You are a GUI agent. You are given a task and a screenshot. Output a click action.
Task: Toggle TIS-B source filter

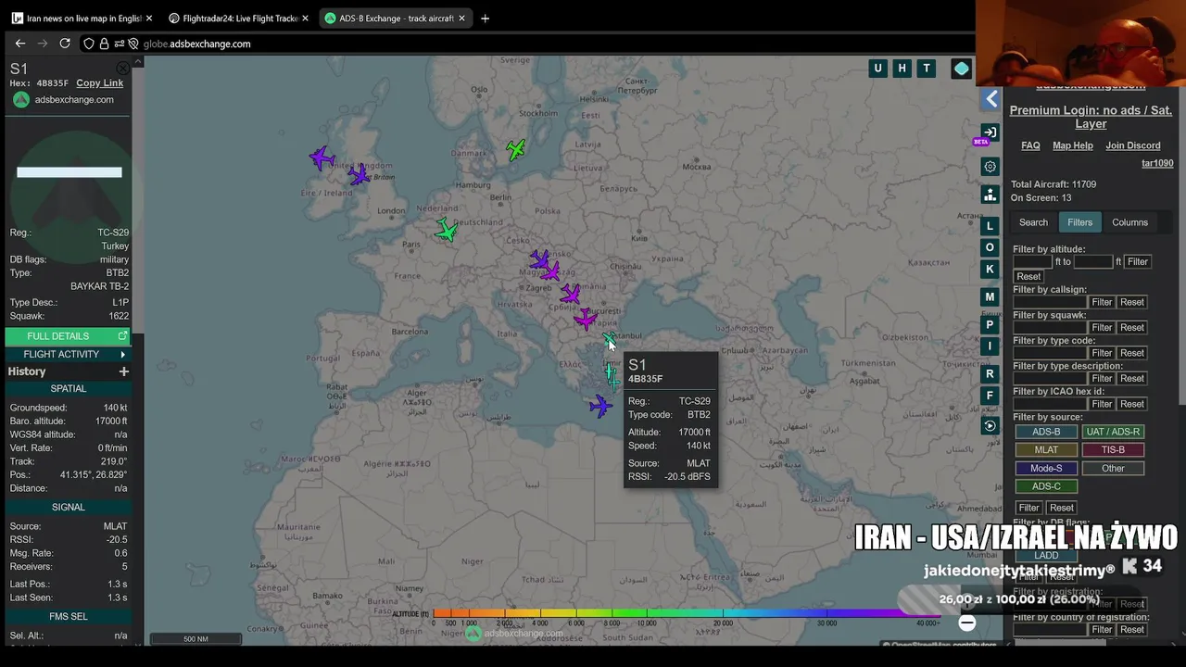click(1113, 450)
